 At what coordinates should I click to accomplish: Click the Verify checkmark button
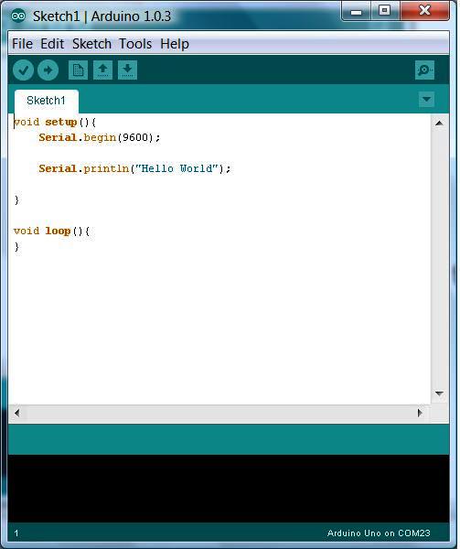(23, 70)
